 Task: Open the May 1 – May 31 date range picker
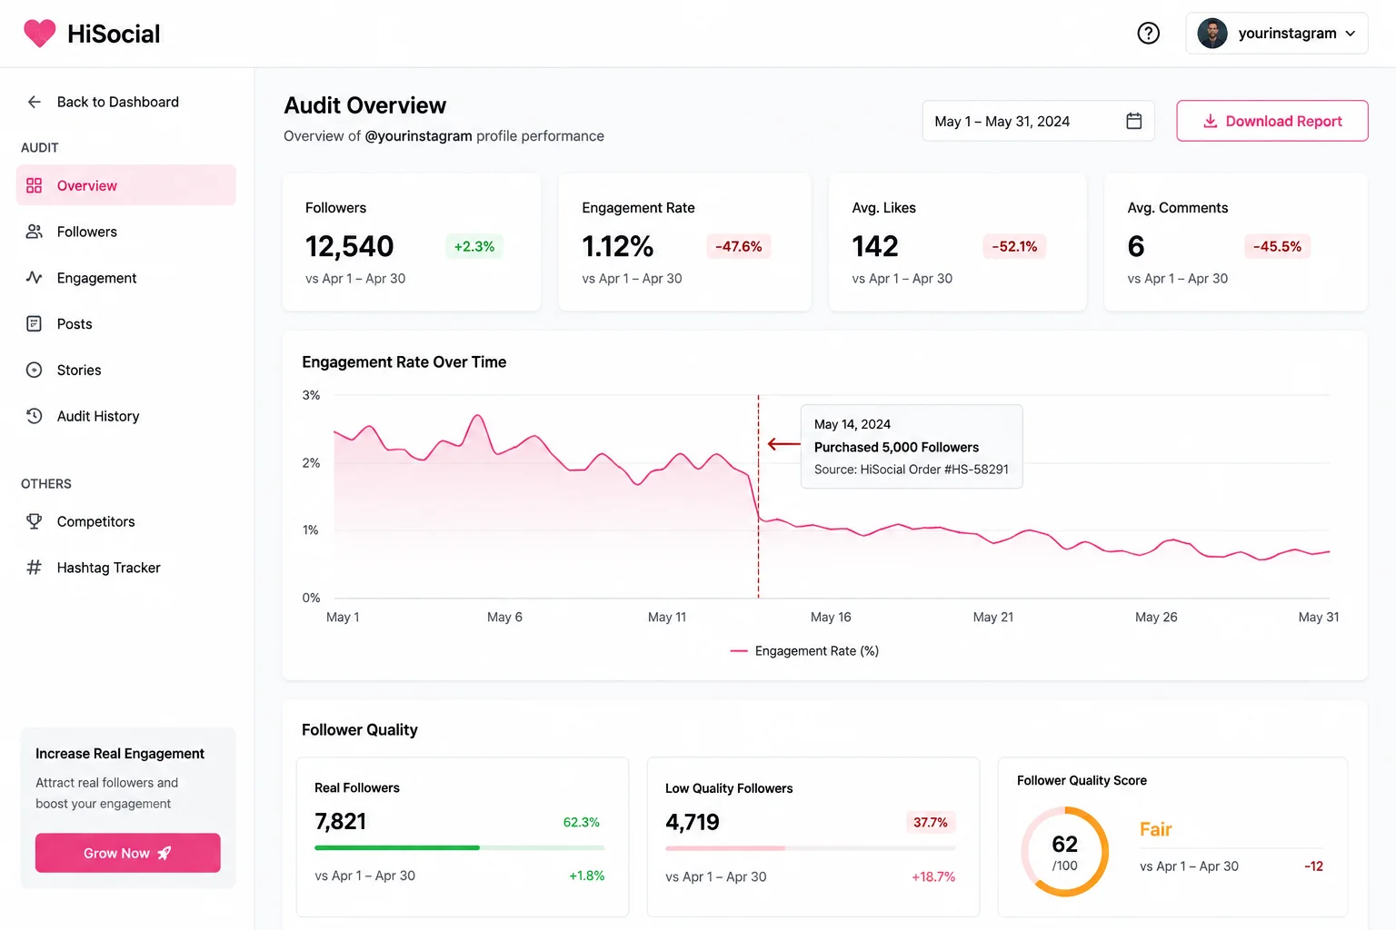point(1038,121)
